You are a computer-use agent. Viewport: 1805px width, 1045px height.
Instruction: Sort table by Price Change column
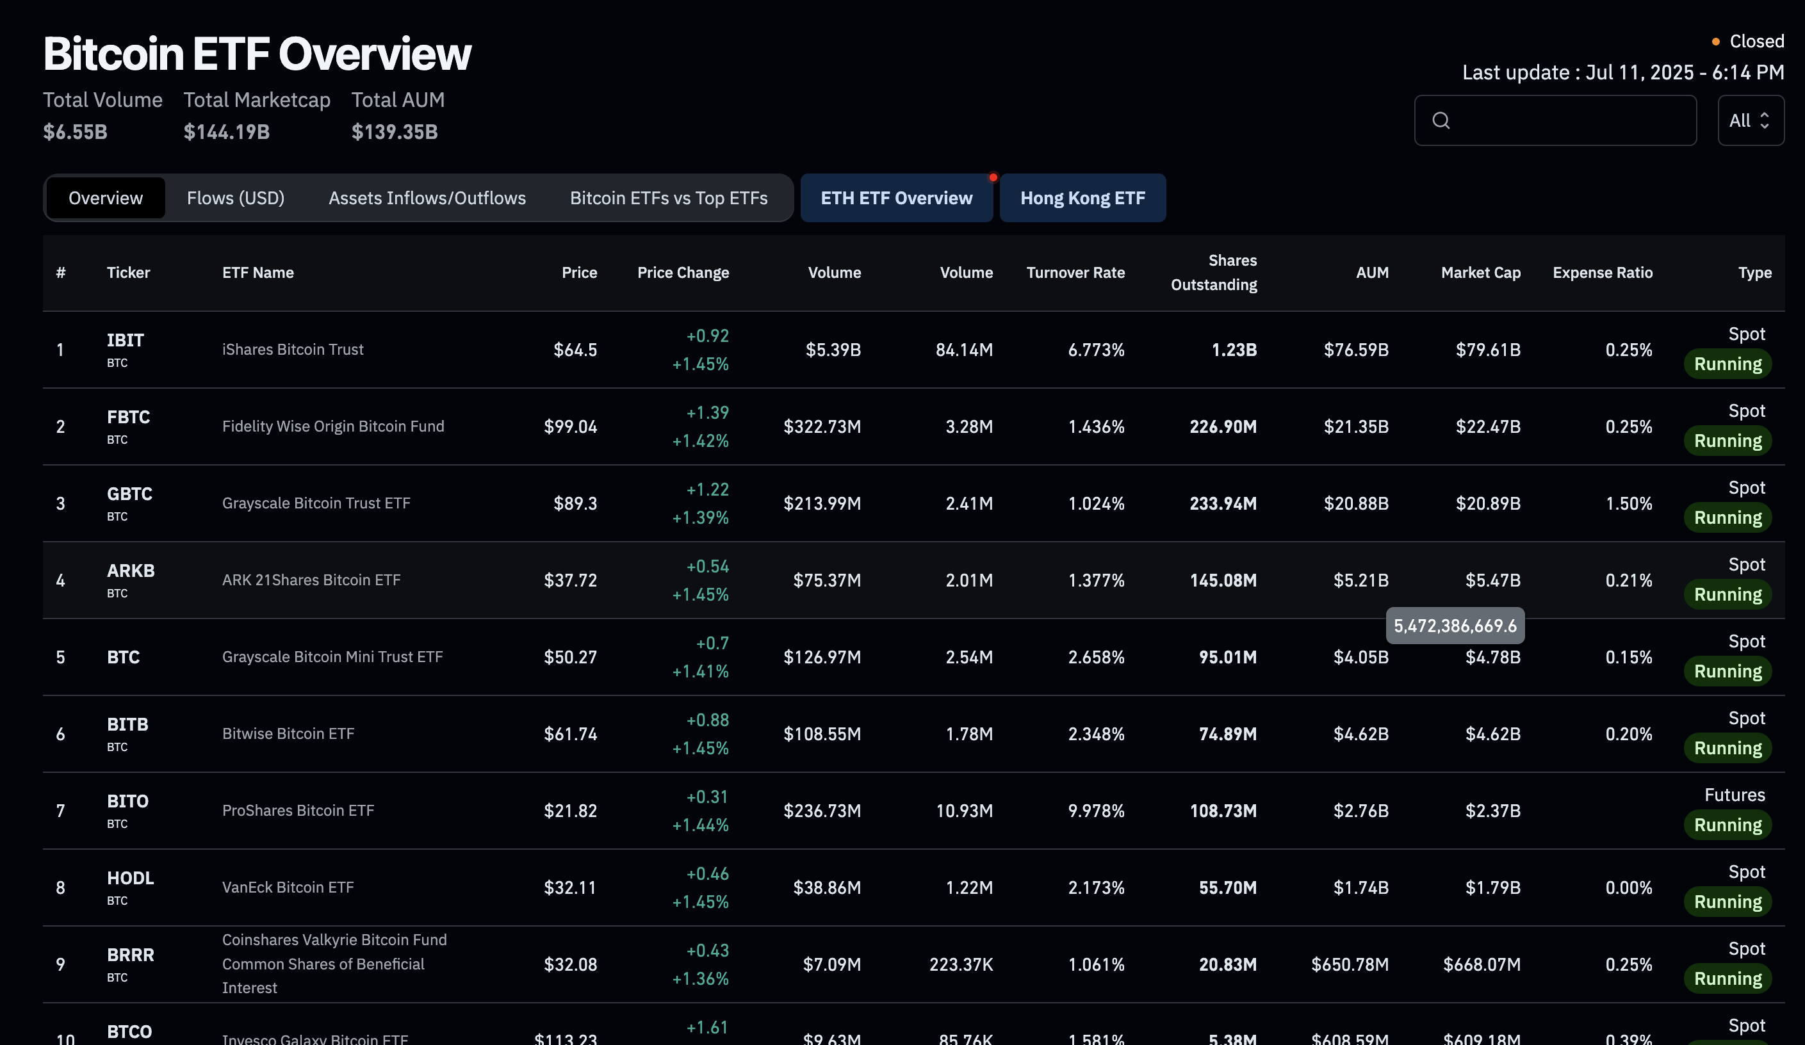pyautogui.click(x=683, y=272)
